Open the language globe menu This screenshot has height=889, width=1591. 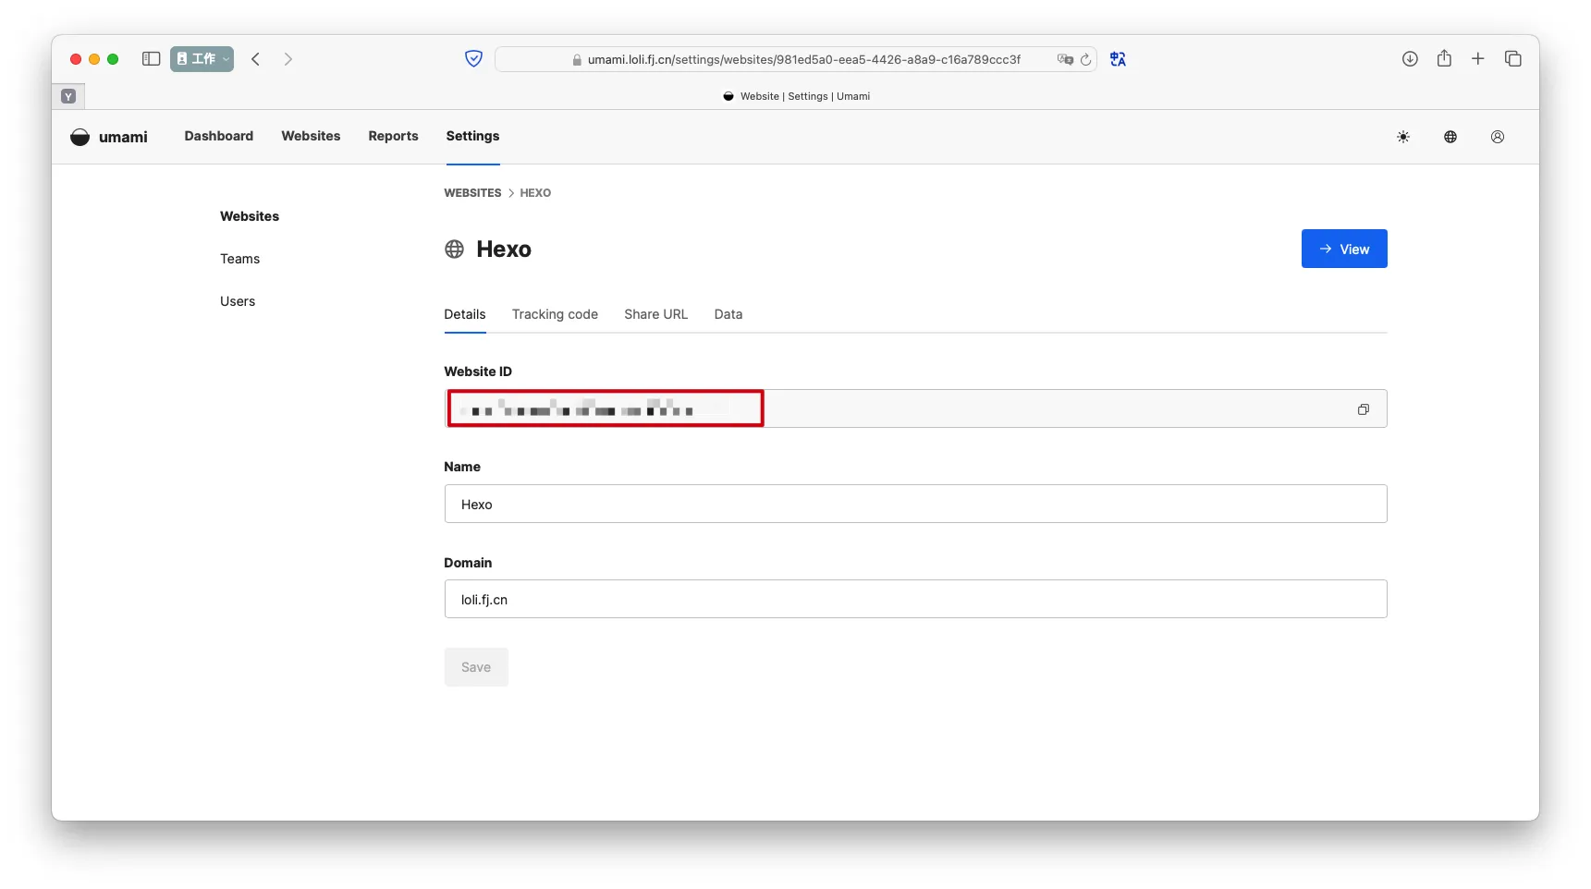click(1450, 137)
